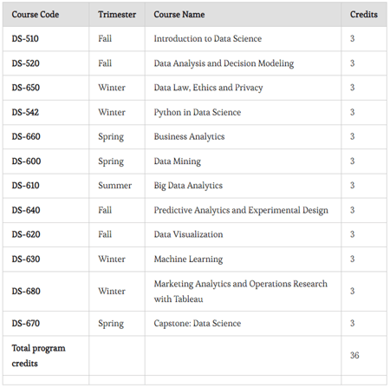The height and width of the screenshot is (388, 390).
Task: Click Python in Data Science cell
Action: [x=198, y=112]
